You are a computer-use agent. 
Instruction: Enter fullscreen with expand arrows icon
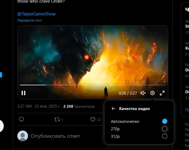pos(162,93)
